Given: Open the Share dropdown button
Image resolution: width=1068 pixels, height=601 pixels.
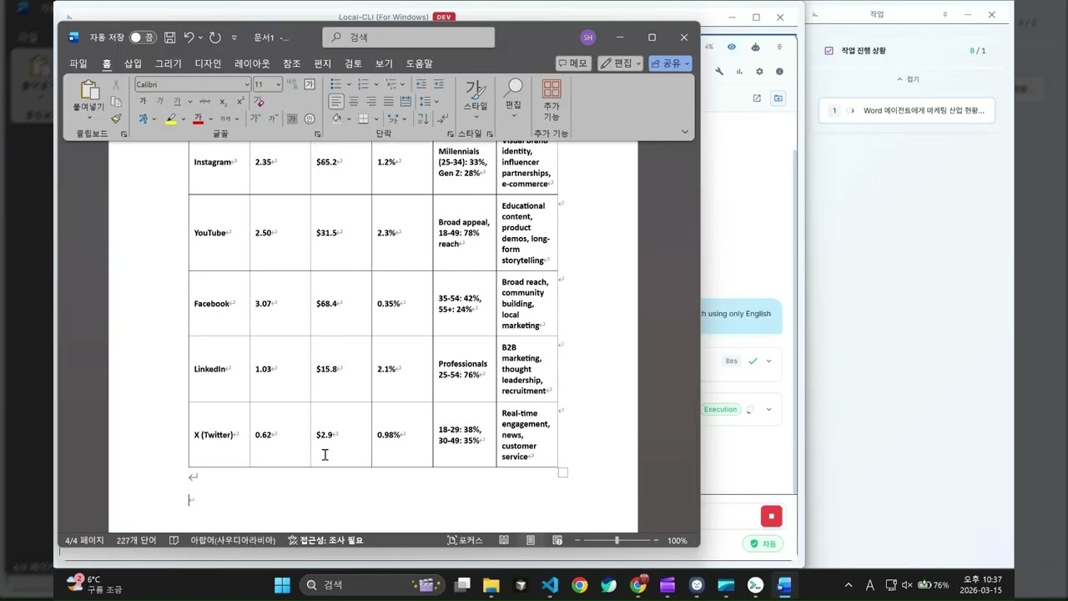Looking at the screenshot, I should 671,63.
